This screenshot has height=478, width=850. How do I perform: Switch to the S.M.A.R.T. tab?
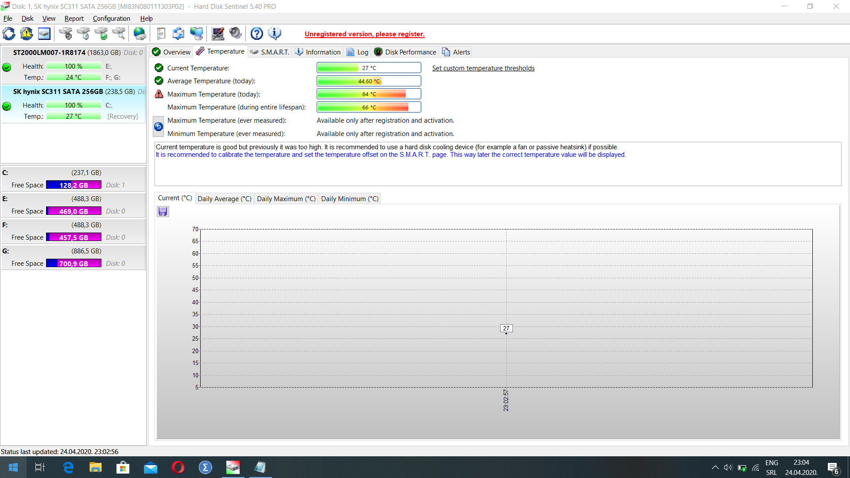click(x=269, y=52)
